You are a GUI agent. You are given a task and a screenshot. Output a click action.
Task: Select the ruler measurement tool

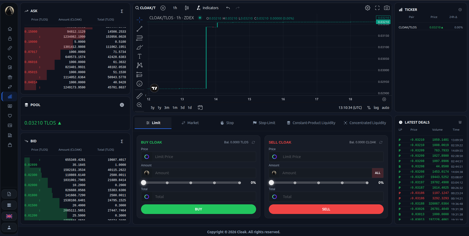[139, 96]
